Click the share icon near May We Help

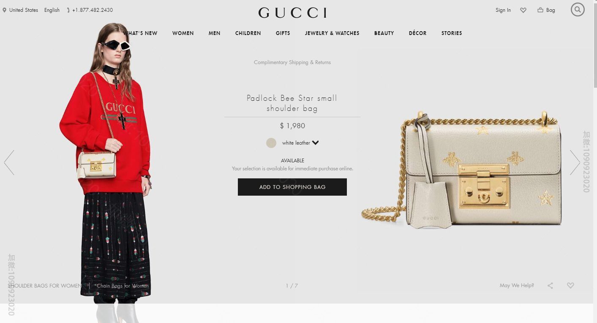point(550,285)
